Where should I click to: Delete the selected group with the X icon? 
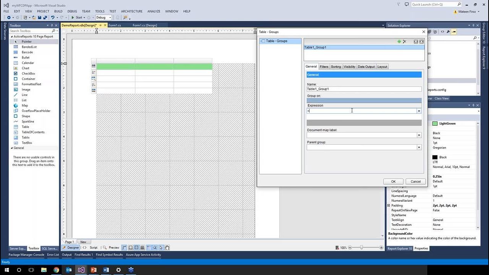[x=405, y=42]
